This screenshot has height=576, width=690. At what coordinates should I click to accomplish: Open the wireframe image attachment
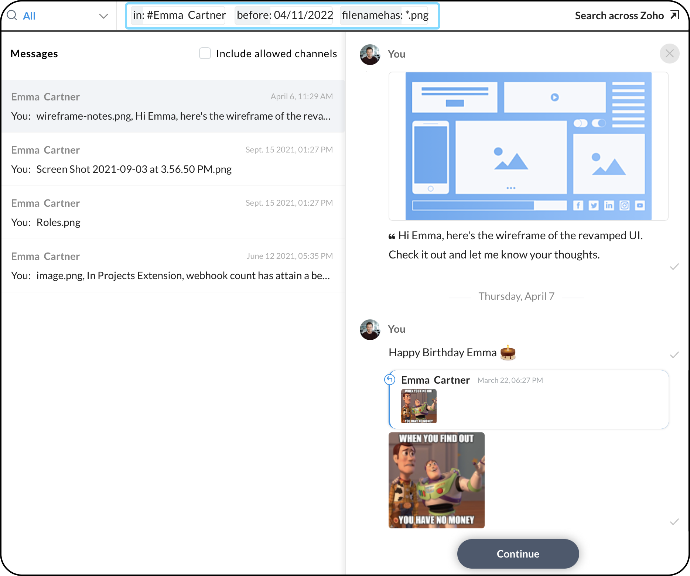[528, 146]
